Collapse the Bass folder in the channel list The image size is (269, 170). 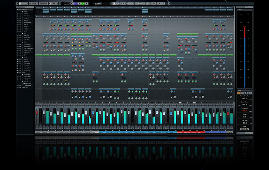click(x=23, y=33)
